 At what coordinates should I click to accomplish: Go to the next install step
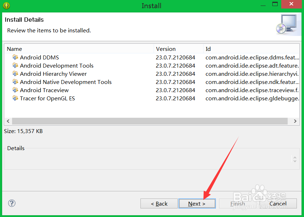(x=197, y=203)
